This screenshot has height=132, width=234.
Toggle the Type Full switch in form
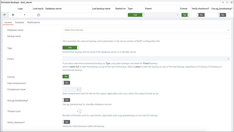coord(70,48)
